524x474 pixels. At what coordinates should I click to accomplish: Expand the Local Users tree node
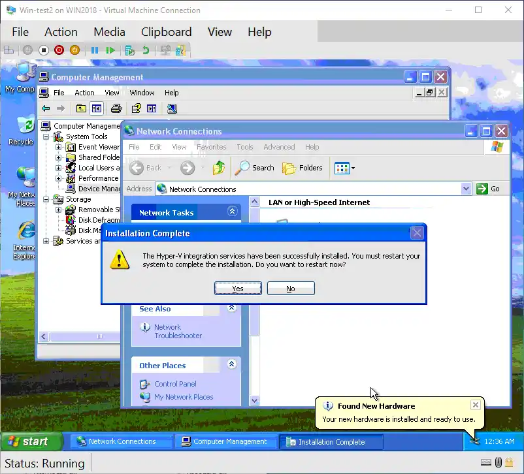click(59, 168)
